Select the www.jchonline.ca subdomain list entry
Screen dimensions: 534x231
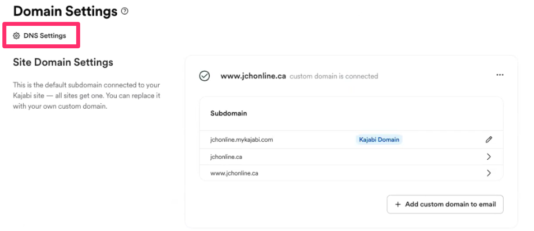coord(234,173)
